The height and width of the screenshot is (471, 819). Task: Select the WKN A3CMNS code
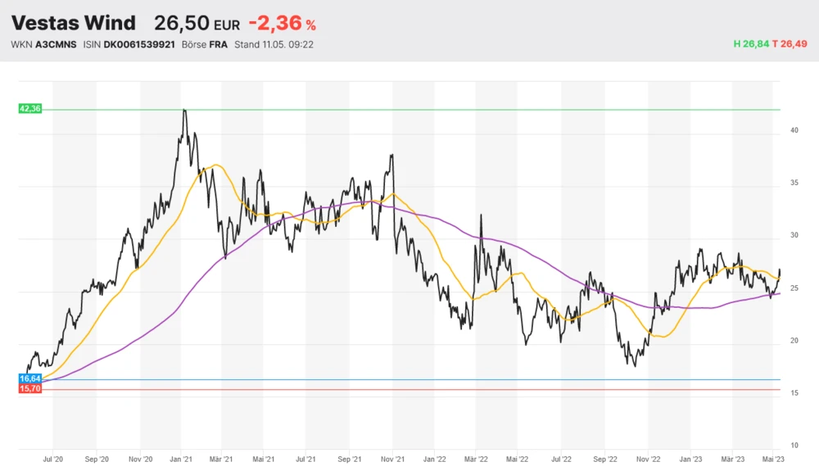[x=43, y=44]
